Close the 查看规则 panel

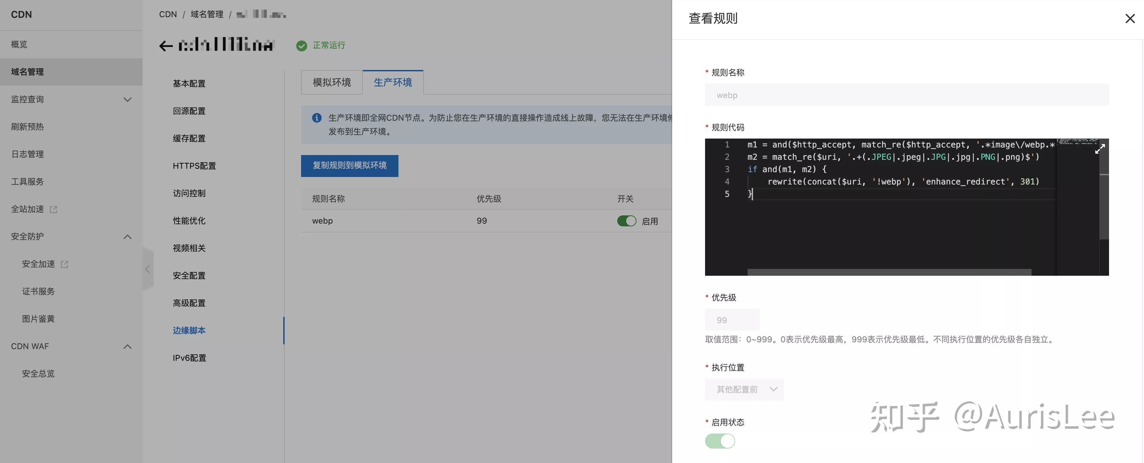1130,18
